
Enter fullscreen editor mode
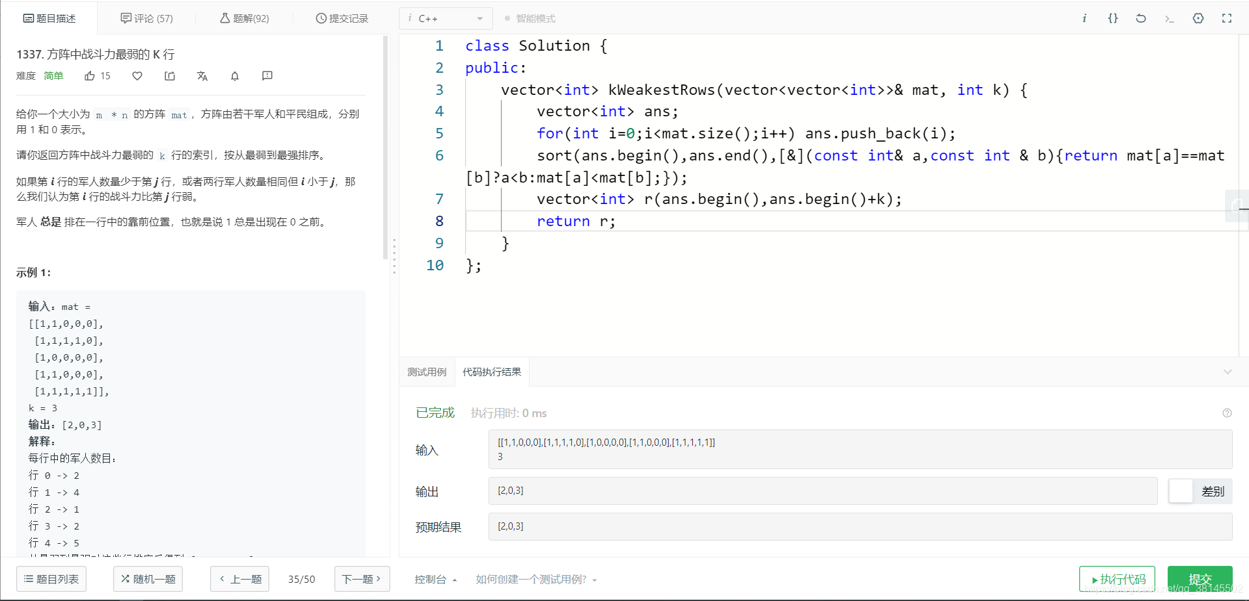coord(1227,18)
